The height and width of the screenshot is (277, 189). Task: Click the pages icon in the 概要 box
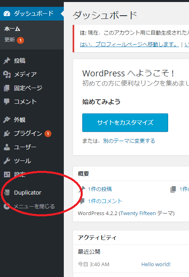[173, 189]
